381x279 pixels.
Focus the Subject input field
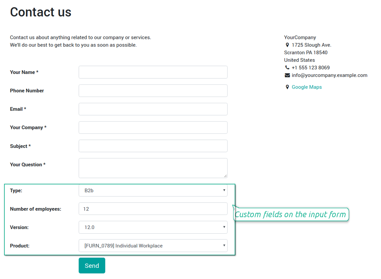point(153,146)
